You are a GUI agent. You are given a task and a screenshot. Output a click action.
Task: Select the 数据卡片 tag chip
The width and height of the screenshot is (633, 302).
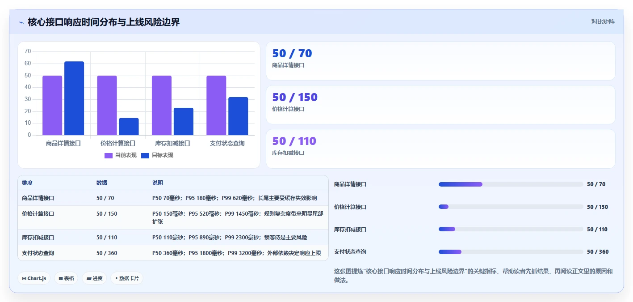tap(127, 278)
